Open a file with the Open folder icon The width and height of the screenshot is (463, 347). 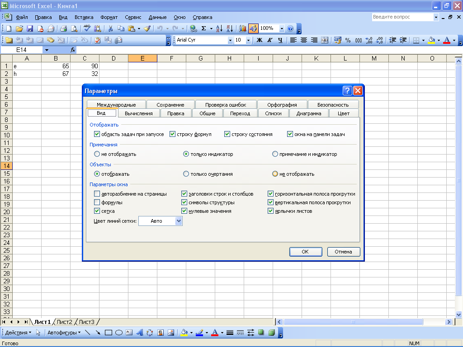click(x=19, y=28)
